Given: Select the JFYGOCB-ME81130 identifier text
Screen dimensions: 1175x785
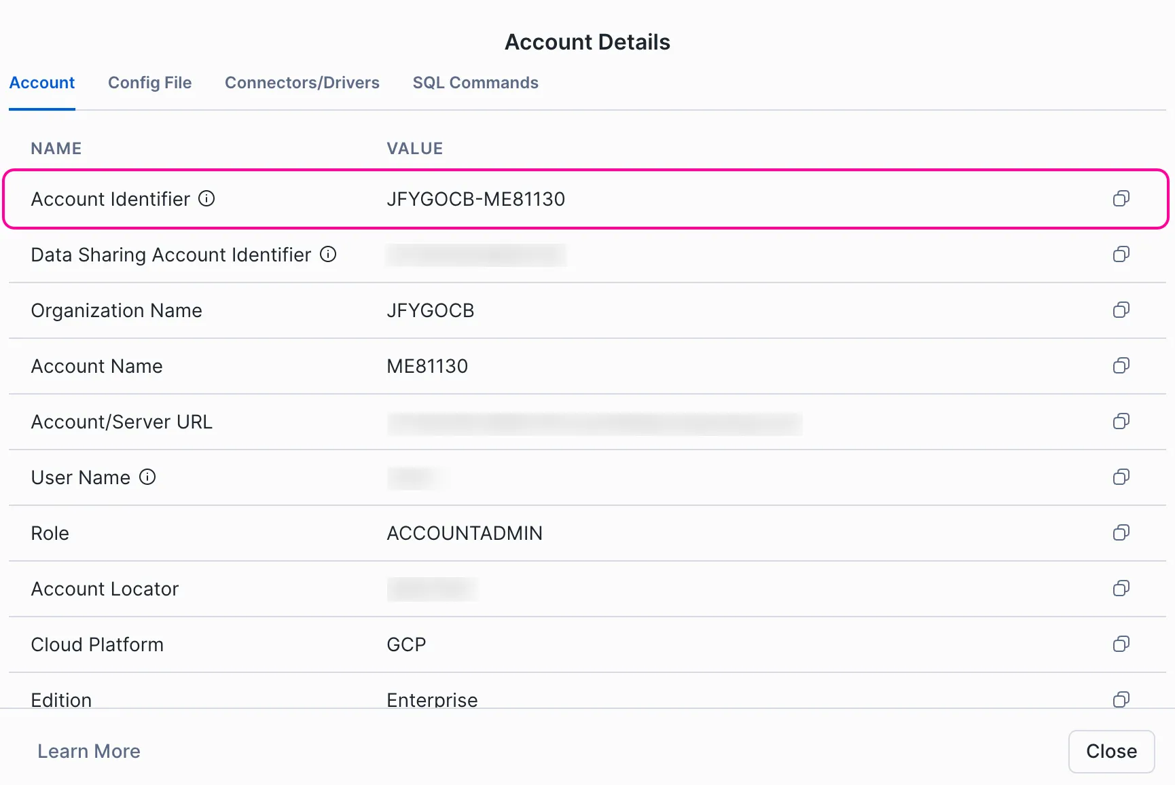Looking at the screenshot, I should pyautogui.click(x=475, y=199).
